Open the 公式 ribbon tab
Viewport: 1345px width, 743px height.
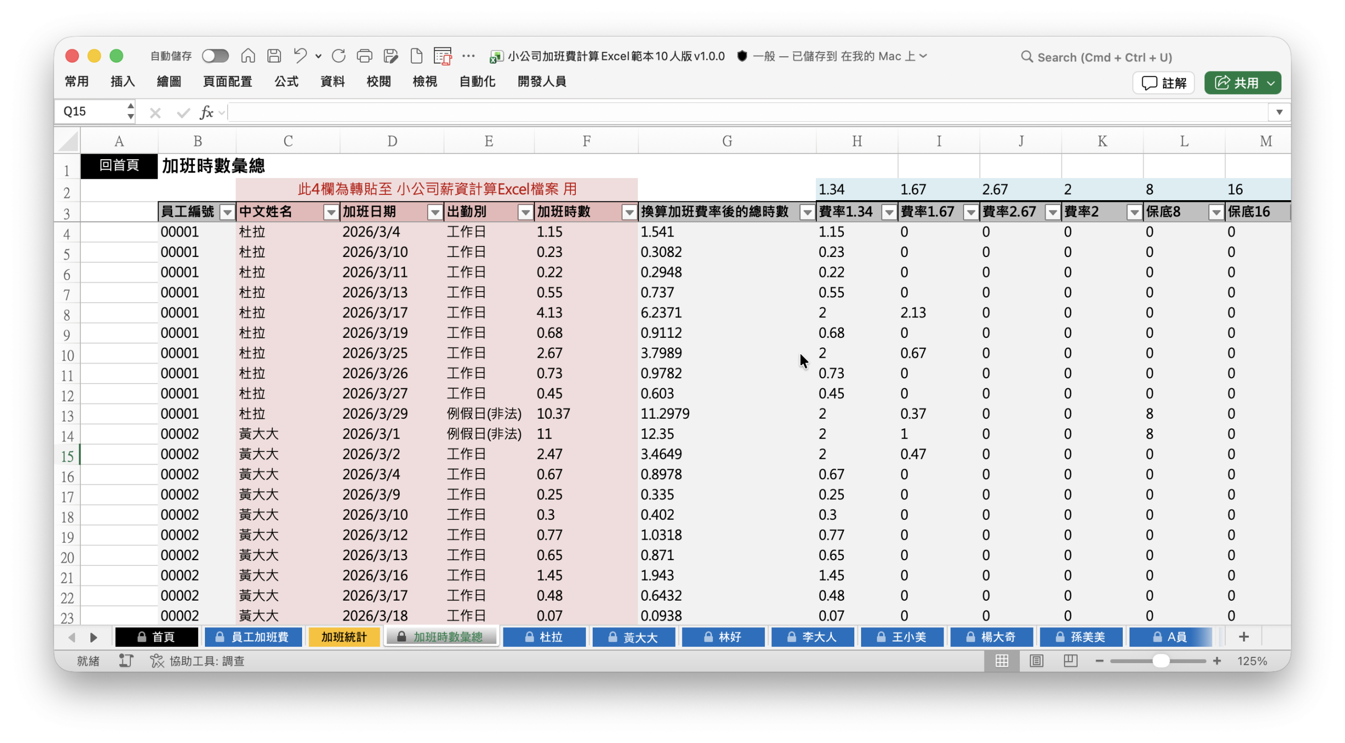[x=286, y=81]
